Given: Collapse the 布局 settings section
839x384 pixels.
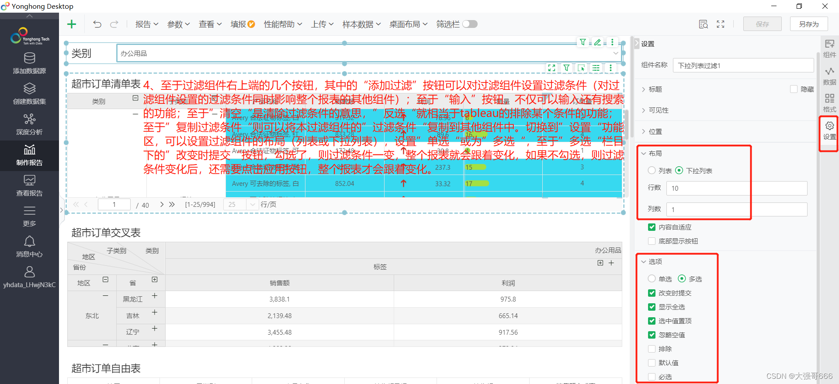Looking at the screenshot, I should pos(652,153).
